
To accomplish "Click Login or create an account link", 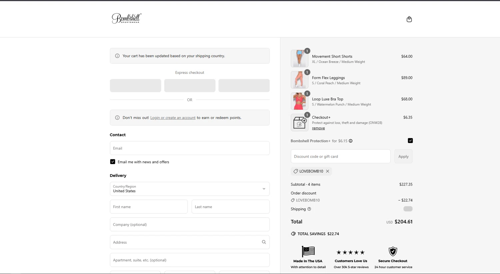I will pyautogui.click(x=173, y=118).
